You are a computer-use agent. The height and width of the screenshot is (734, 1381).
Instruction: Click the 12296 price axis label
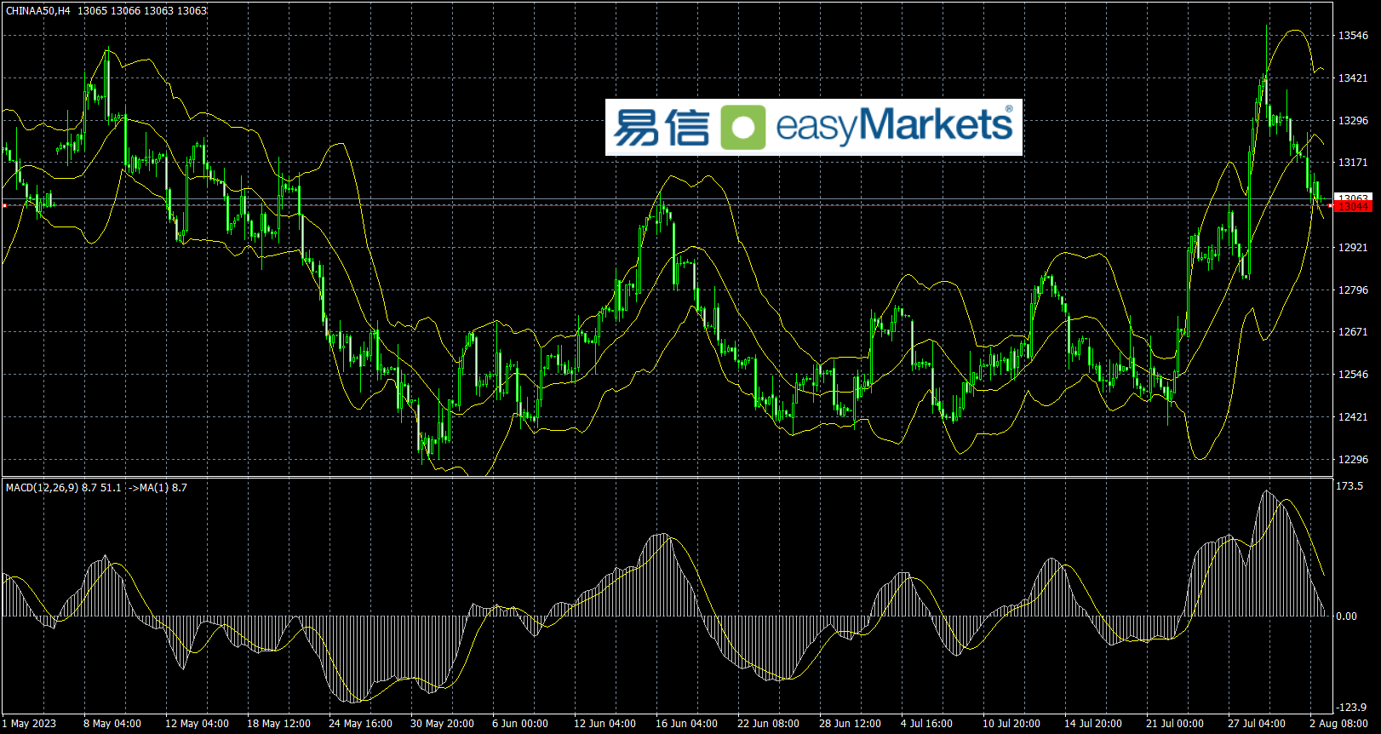[1353, 460]
